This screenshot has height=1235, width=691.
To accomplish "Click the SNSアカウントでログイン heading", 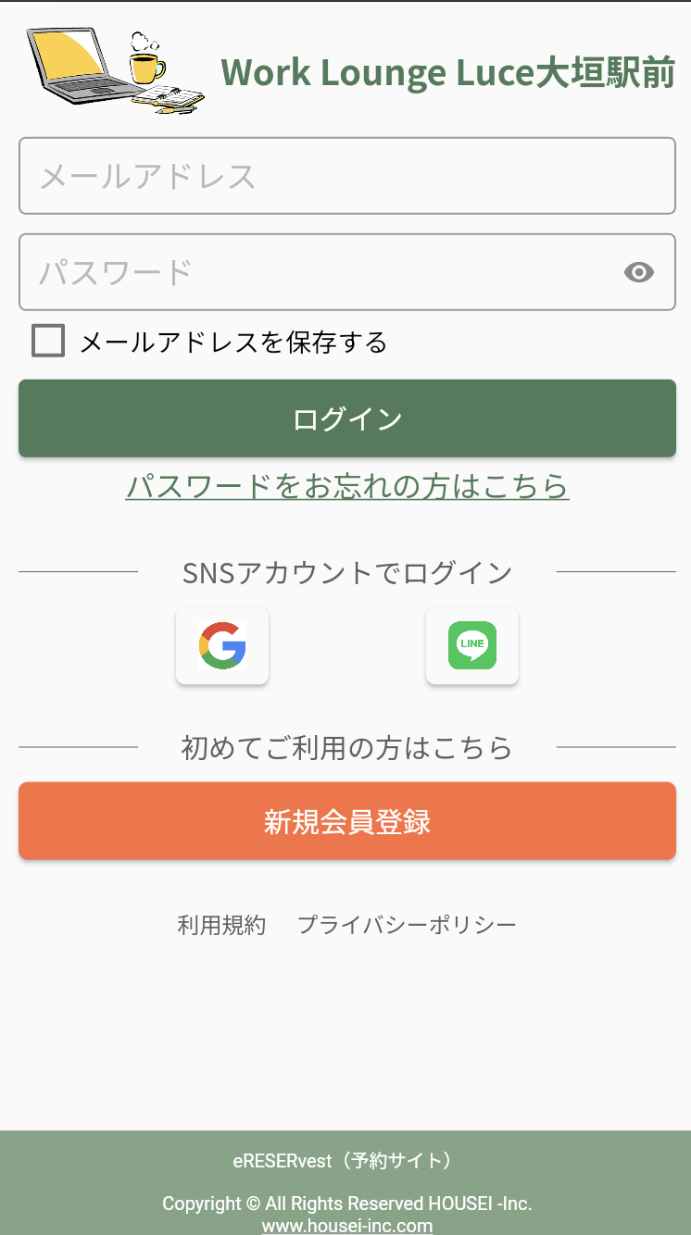I will [347, 572].
